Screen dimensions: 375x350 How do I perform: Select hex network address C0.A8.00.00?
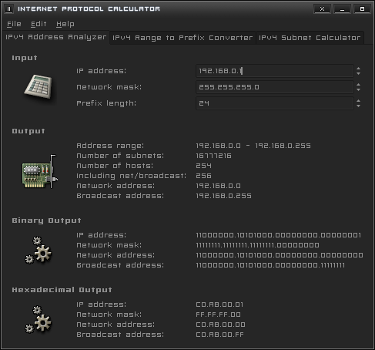[220, 325]
